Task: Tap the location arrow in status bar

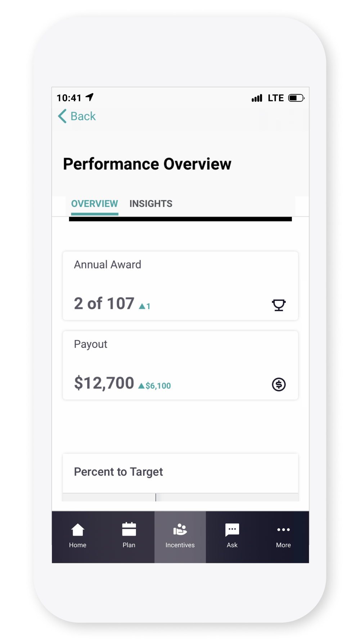Action: (90, 97)
